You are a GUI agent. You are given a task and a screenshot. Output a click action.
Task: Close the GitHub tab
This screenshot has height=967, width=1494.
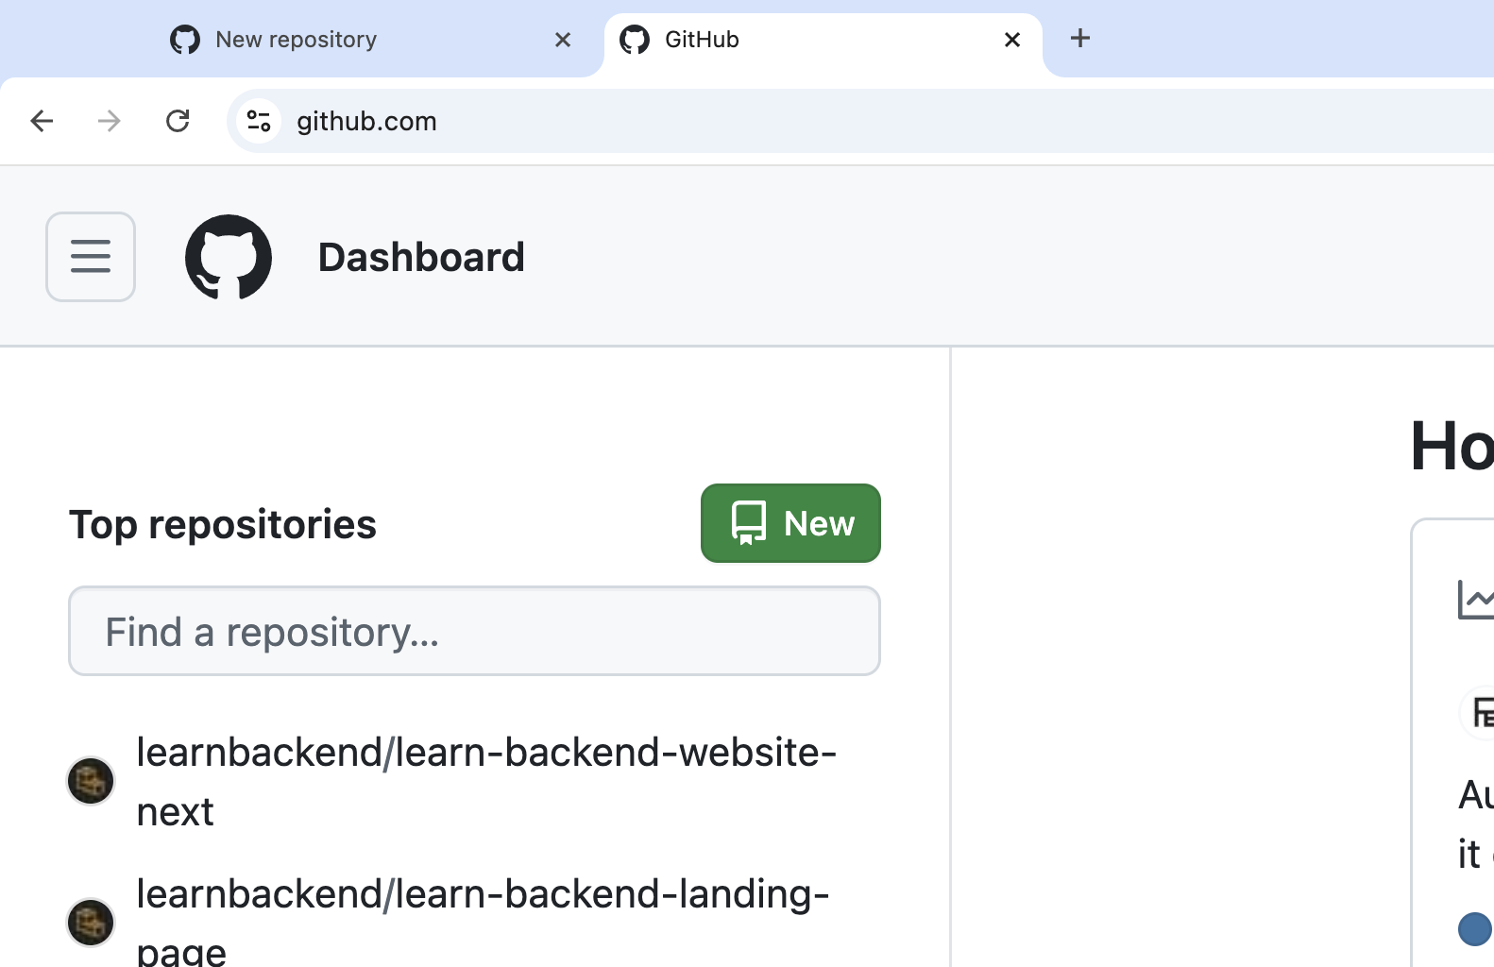click(x=1012, y=40)
